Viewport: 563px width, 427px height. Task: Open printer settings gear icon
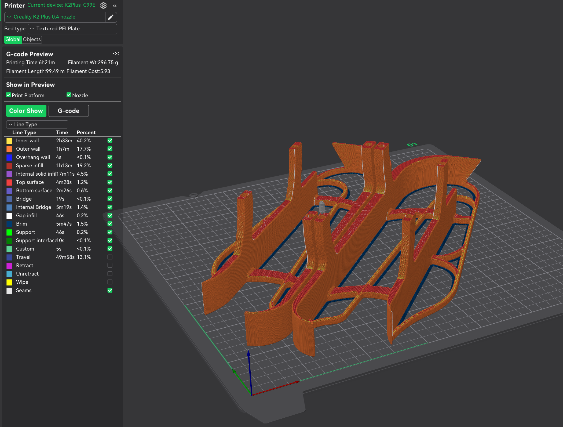coord(103,5)
